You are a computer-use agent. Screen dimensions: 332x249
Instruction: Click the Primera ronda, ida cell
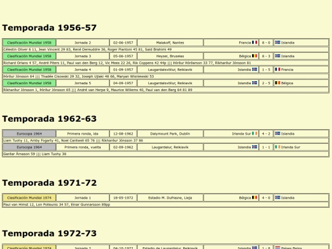(x=83, y=133)
